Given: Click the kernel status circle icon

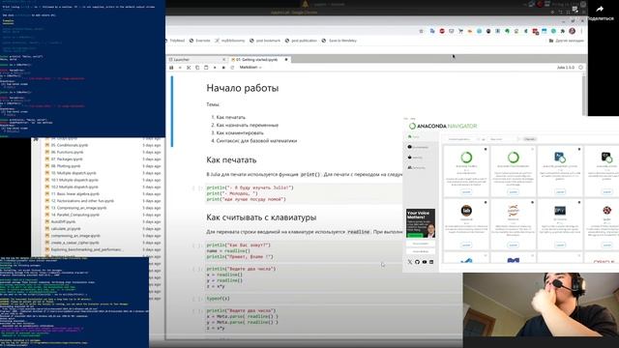Looking at the screenshot, I should point(580,68).
